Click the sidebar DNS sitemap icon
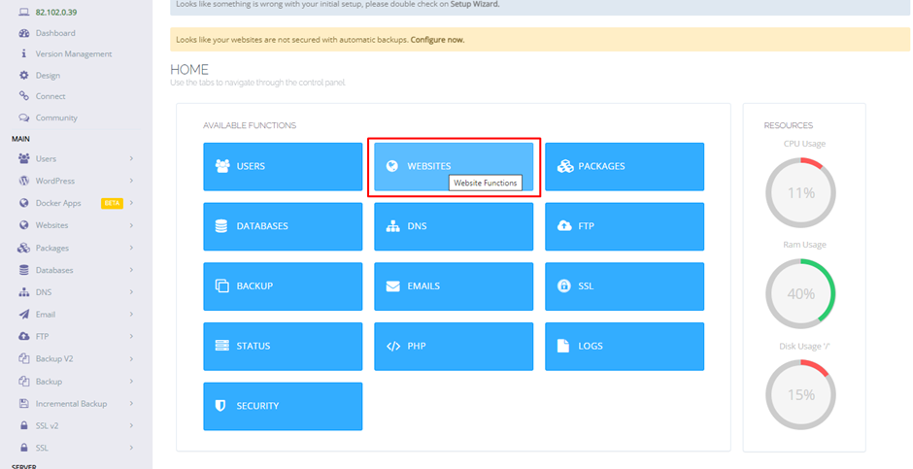 tap(24, 292)
